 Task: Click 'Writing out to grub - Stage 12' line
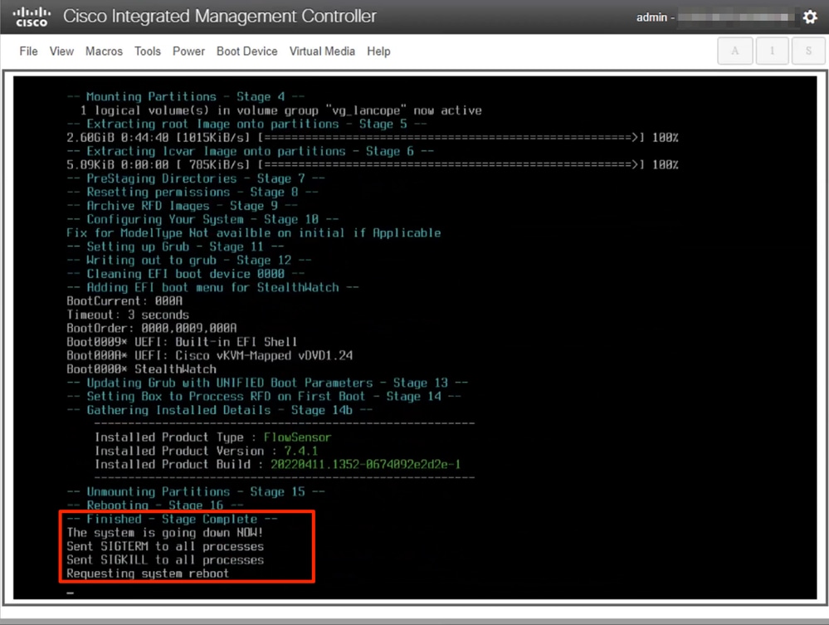click(x=188, y=260)
